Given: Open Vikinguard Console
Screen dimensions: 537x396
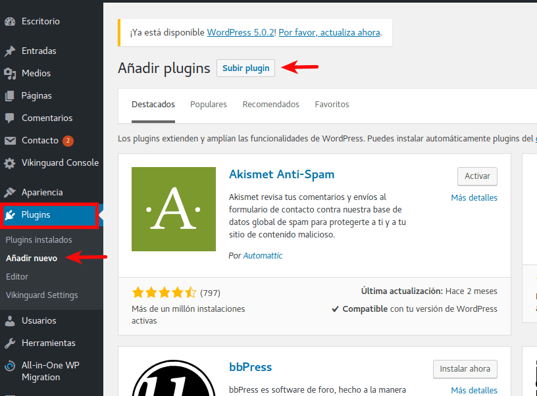Looking at the screenshot, I should point(60,163).
